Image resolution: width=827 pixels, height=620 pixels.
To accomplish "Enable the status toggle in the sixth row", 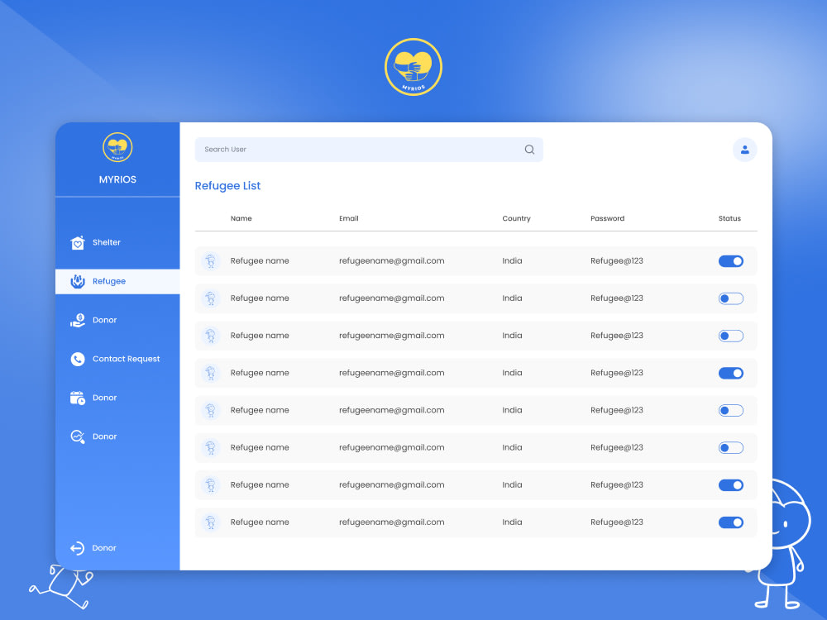I will 731,447.
